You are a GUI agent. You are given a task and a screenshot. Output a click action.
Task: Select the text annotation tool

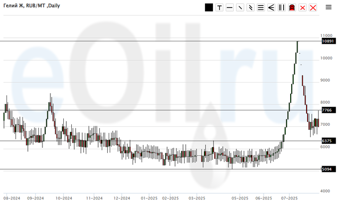click(219, 7)
